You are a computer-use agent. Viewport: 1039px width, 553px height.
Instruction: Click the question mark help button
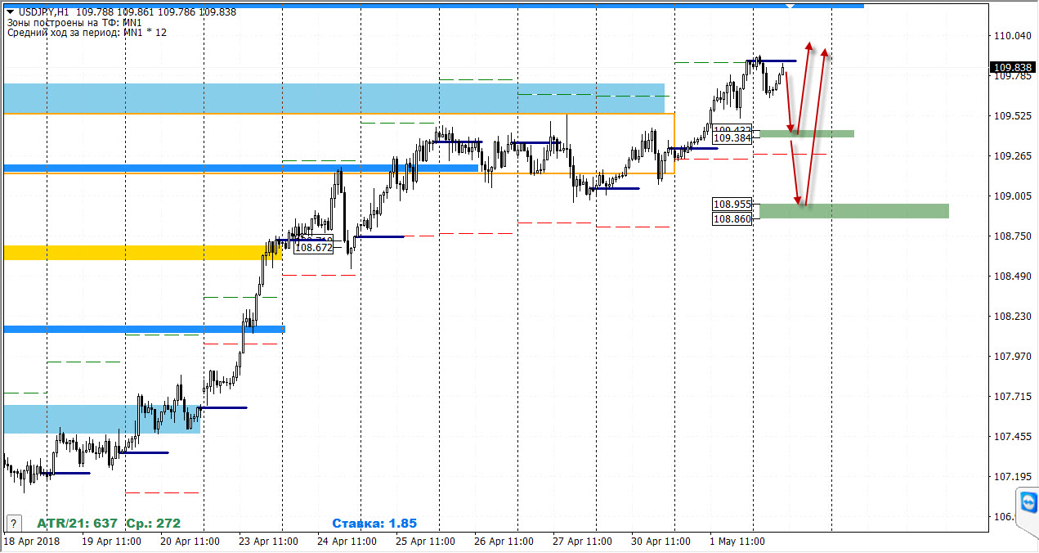pos(14,523)
